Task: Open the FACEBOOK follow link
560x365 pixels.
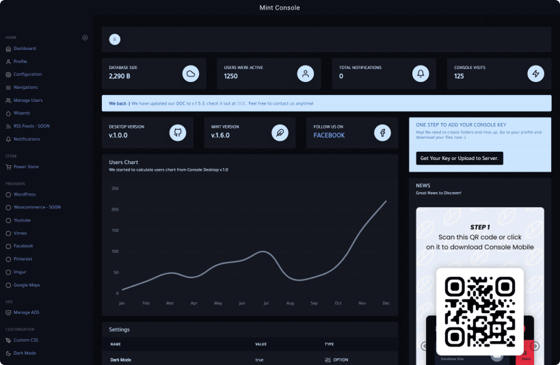Action: point(329,135)
